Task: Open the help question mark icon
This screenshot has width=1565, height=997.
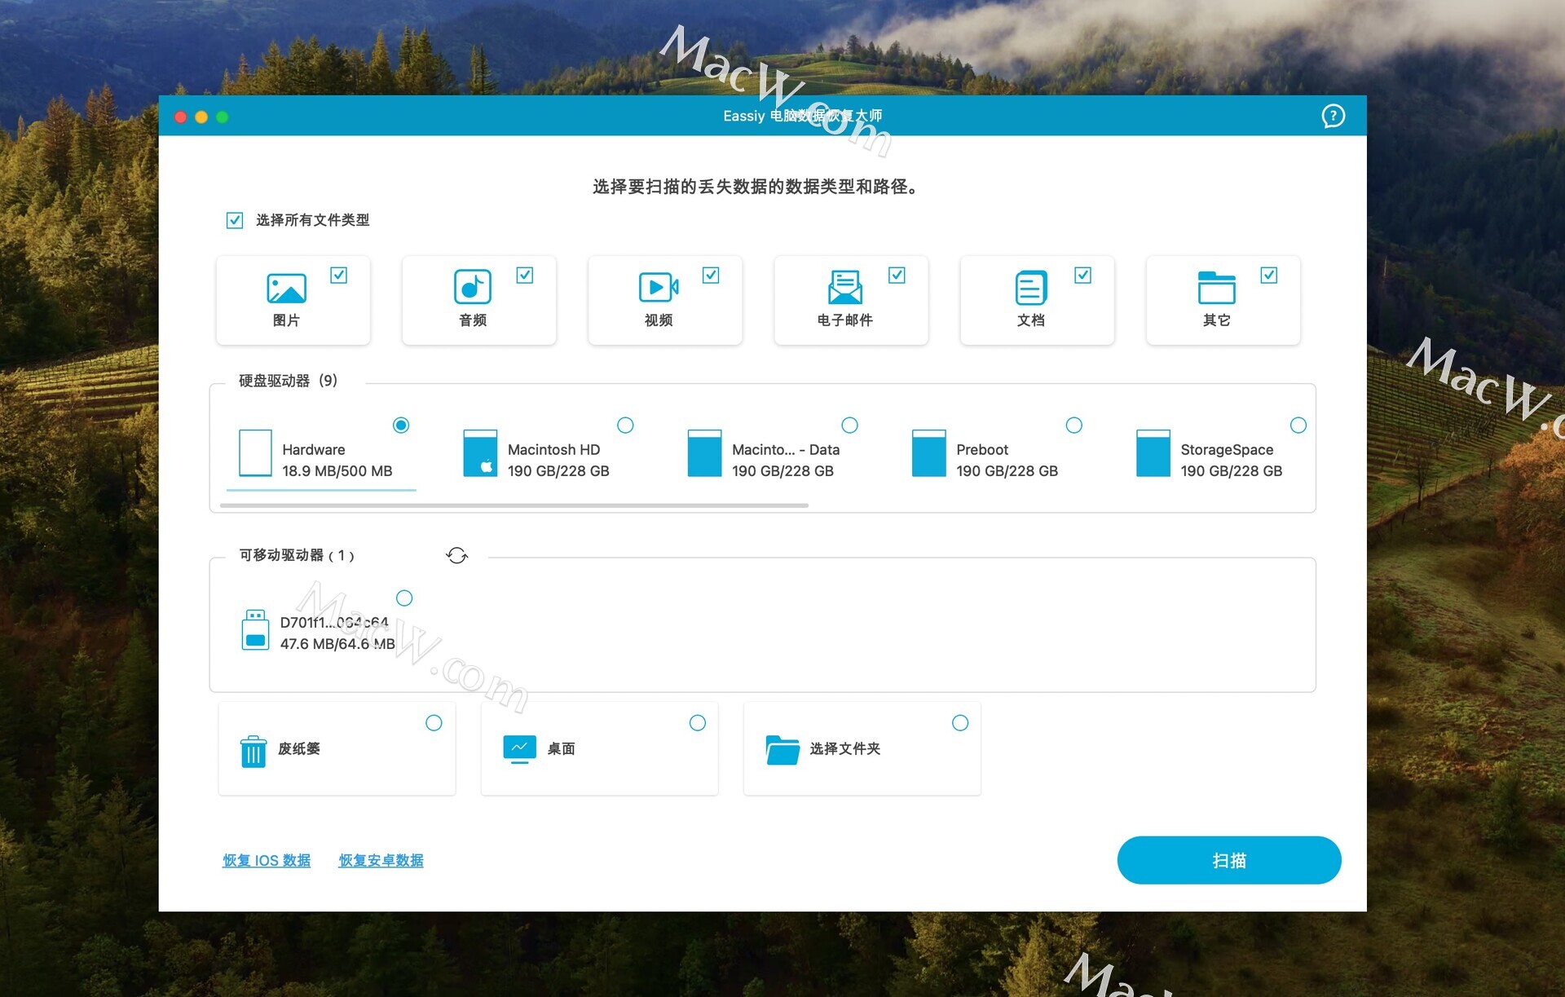Action: coord(1333,116)
